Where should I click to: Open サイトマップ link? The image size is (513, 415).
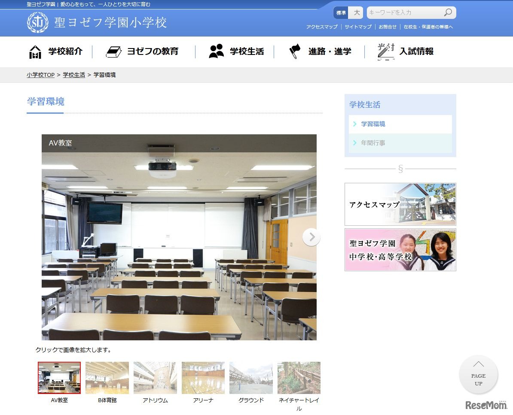pyautogui.click(x=358, y=27)
